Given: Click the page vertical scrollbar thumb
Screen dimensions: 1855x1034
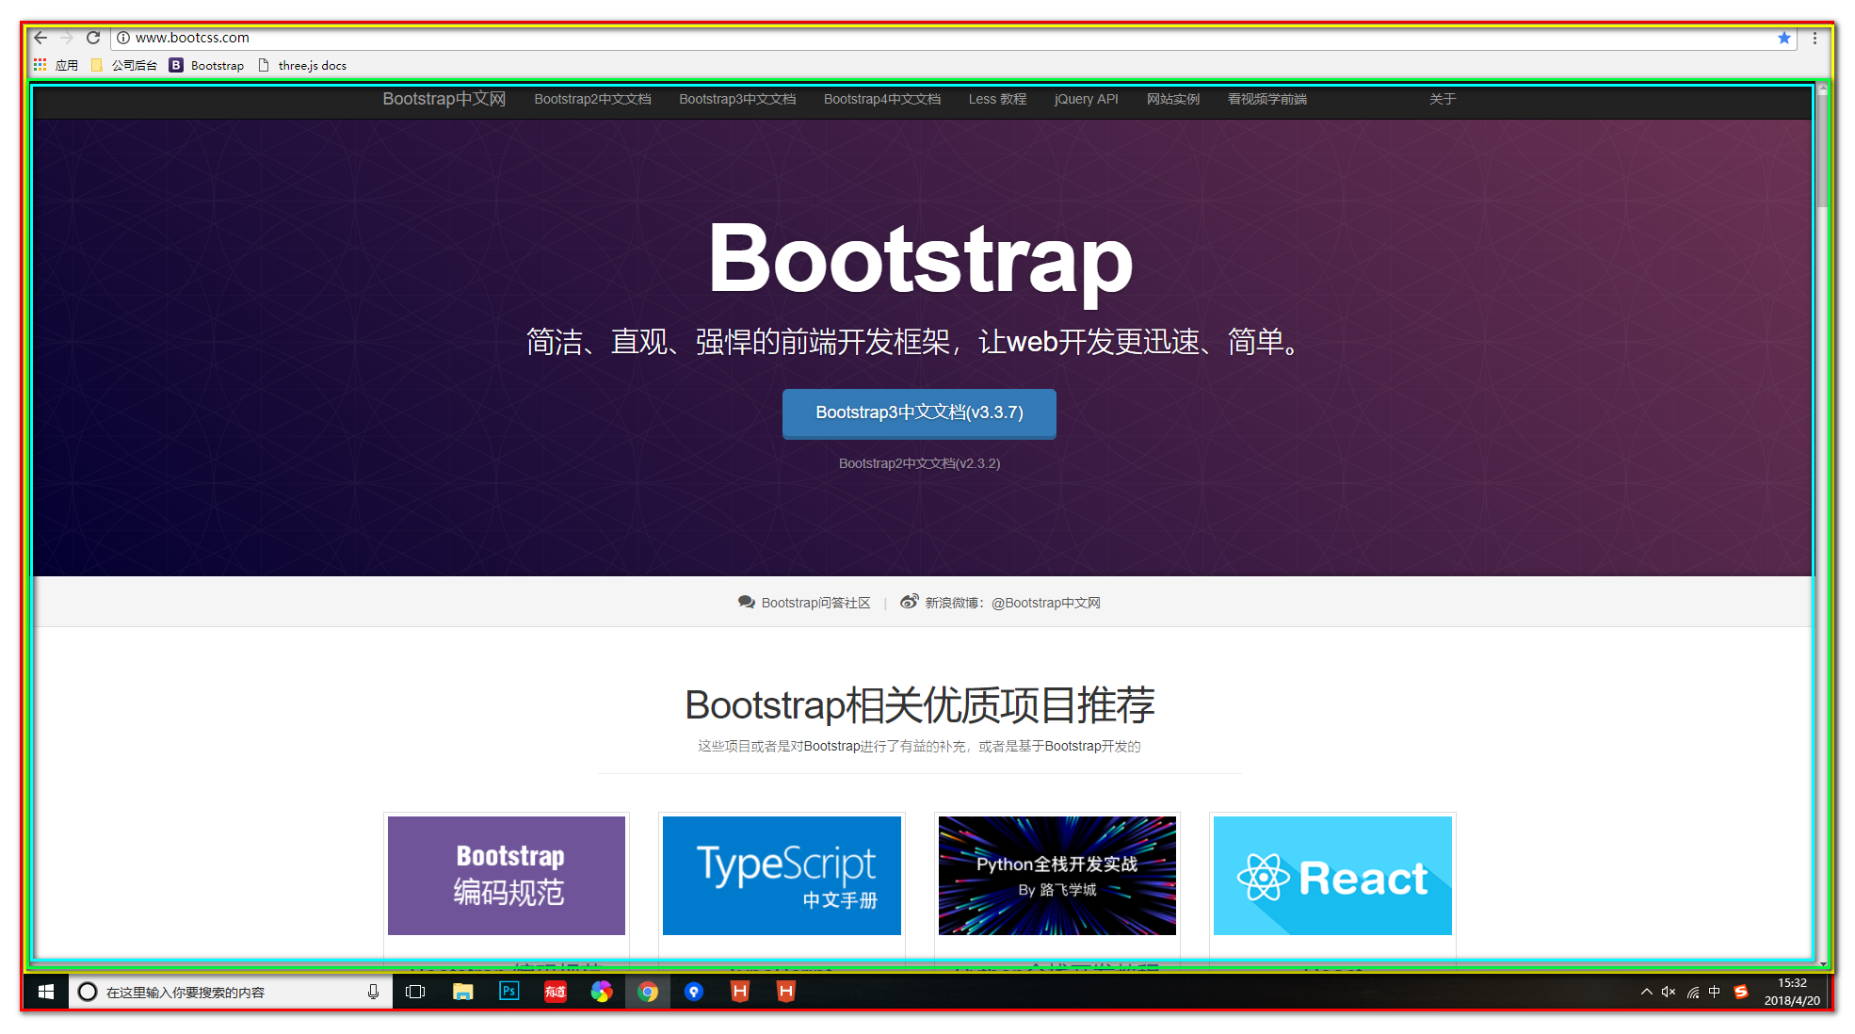Looking at the screenshot, I should pyautogui.click(x=1823, y=151).
